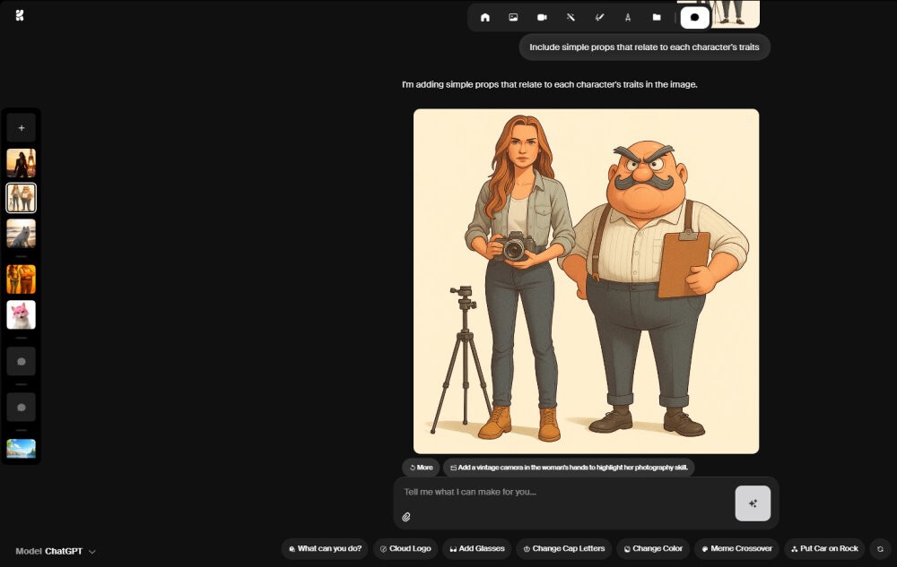Viewport: 897px width, 567px height.
Task: Open the Image generation tool icon
Action: pyautogui.click(x=513, y=17)
